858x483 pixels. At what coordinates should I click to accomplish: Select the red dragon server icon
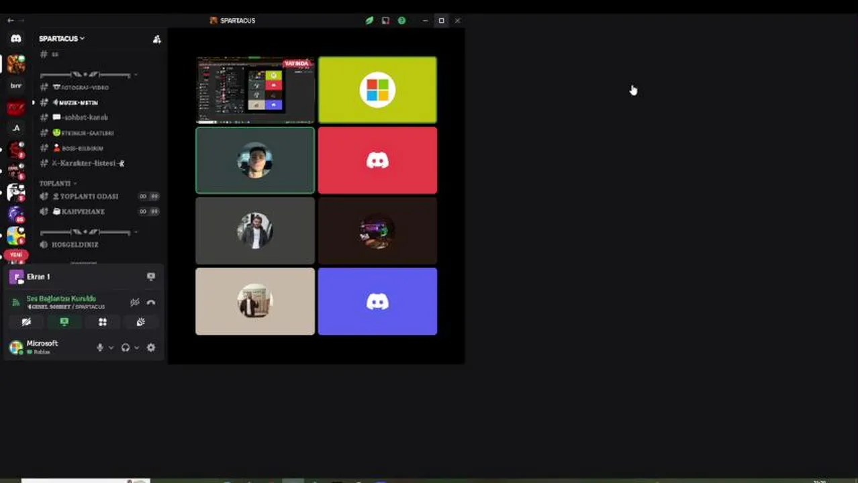point(16,150)
